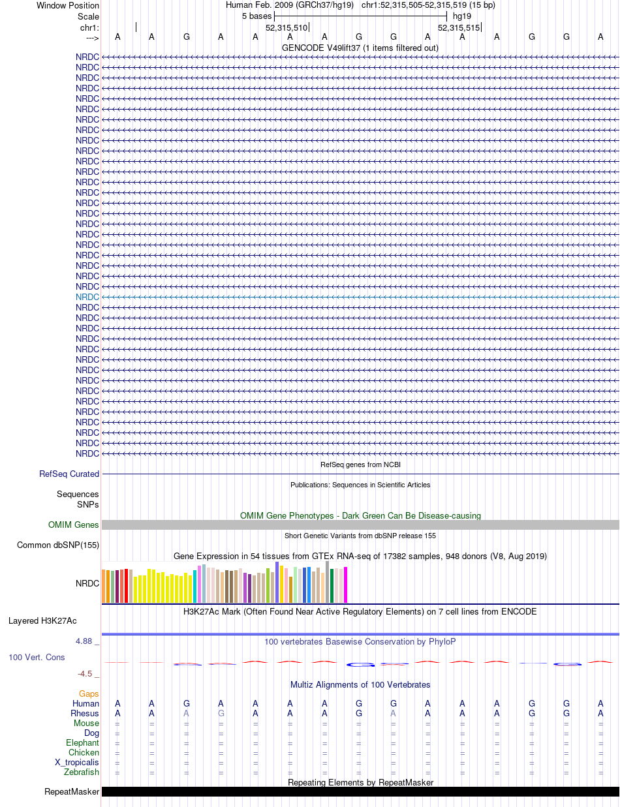The width and height of the screenshot is (620, 807).
Task: Click 'RefSeq genes from NCBI' title
Action: pos(360,464)
